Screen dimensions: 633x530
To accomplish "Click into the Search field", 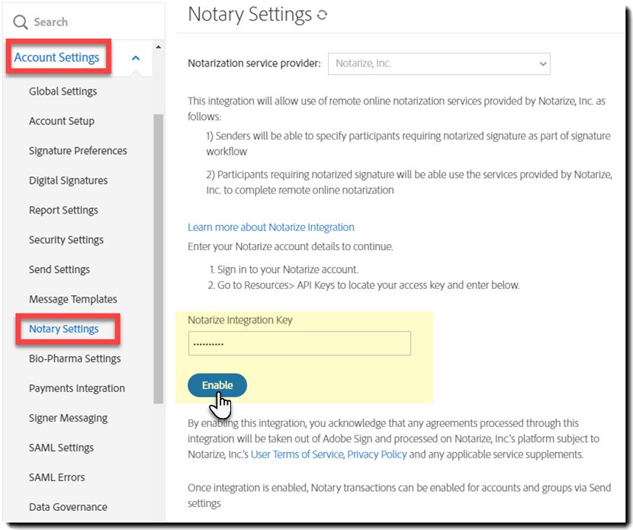I will (84, 22).
